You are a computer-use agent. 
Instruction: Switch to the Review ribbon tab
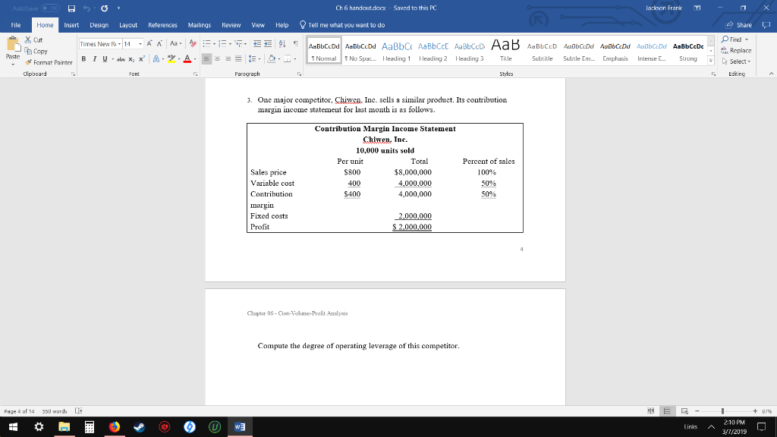coord(232,24)
